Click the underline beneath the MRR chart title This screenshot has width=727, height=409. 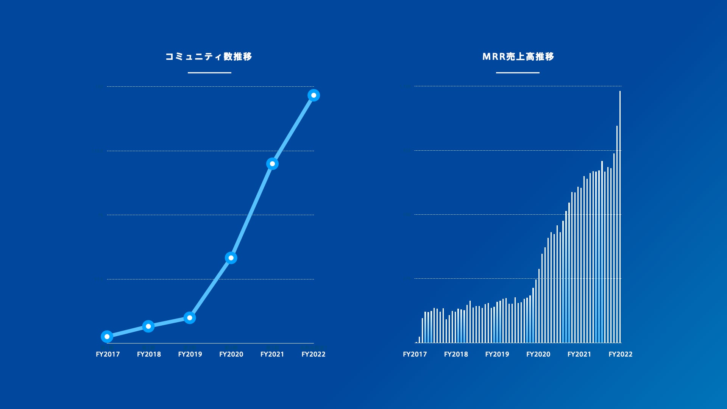[x=518, y=73]
